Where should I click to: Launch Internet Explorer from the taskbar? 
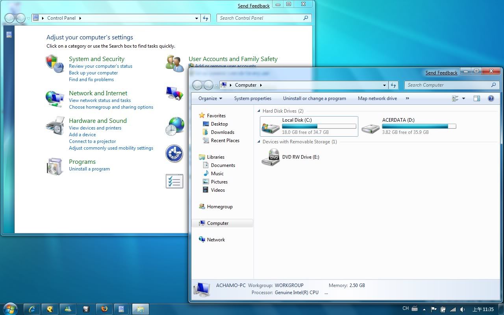[x=32, y=309]
